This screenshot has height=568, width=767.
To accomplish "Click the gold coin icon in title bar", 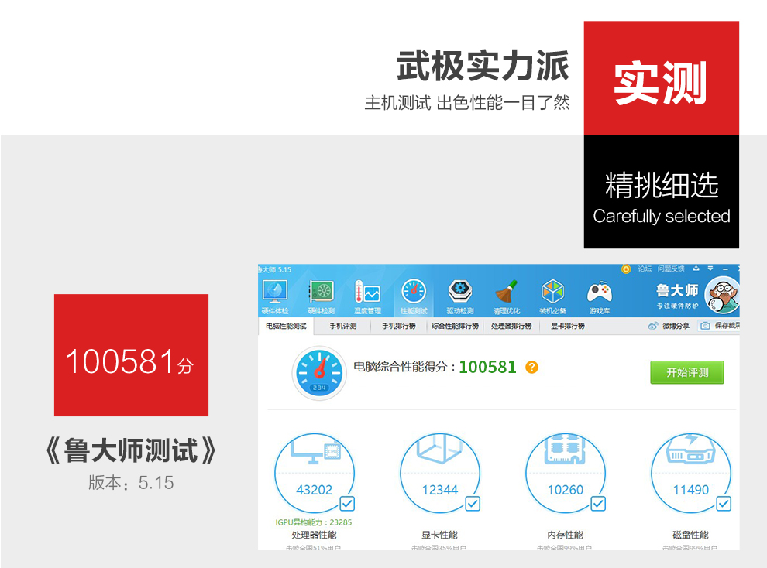I will 626,269.
